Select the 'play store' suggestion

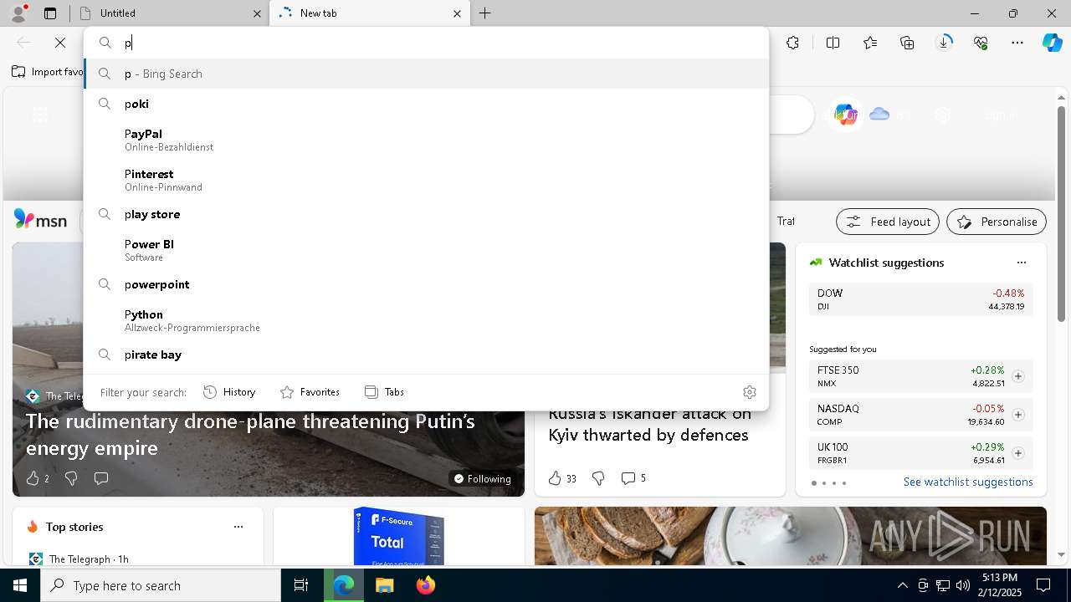click(x=426, y=214)
